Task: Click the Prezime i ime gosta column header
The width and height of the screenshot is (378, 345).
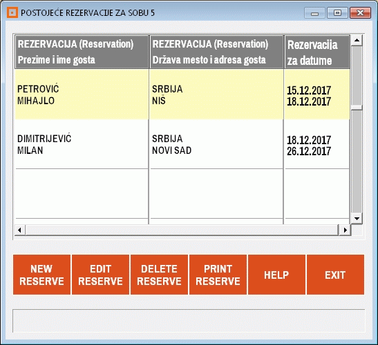Action: pyautogui.click(x=82, y=52)
